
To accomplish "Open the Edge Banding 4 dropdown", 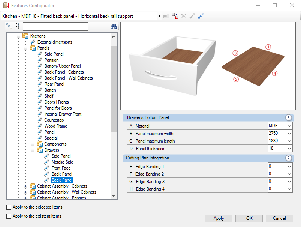I will tap(289, 189).
